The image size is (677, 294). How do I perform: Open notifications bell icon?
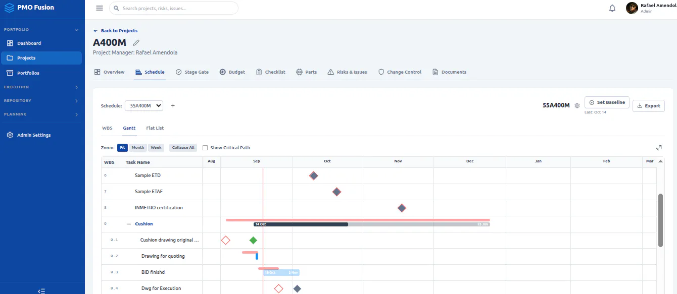pos(612,8)
